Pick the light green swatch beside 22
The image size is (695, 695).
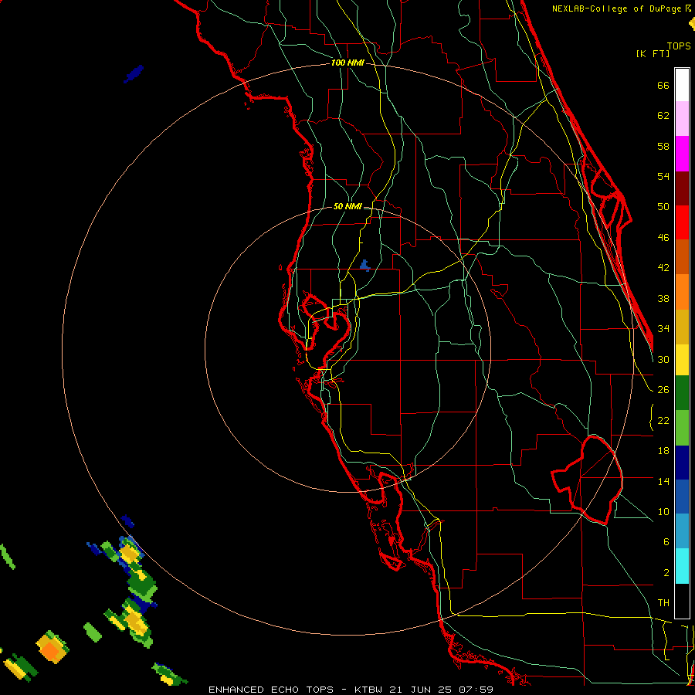tap(682, 428)
